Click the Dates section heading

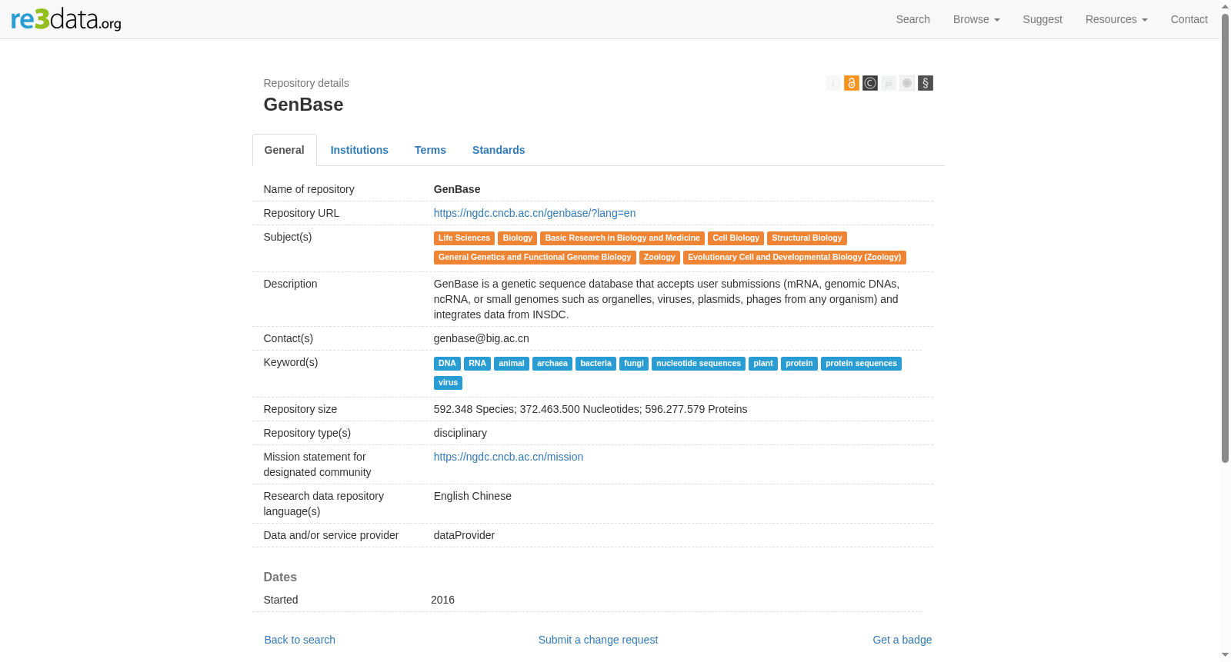point(280,577)
